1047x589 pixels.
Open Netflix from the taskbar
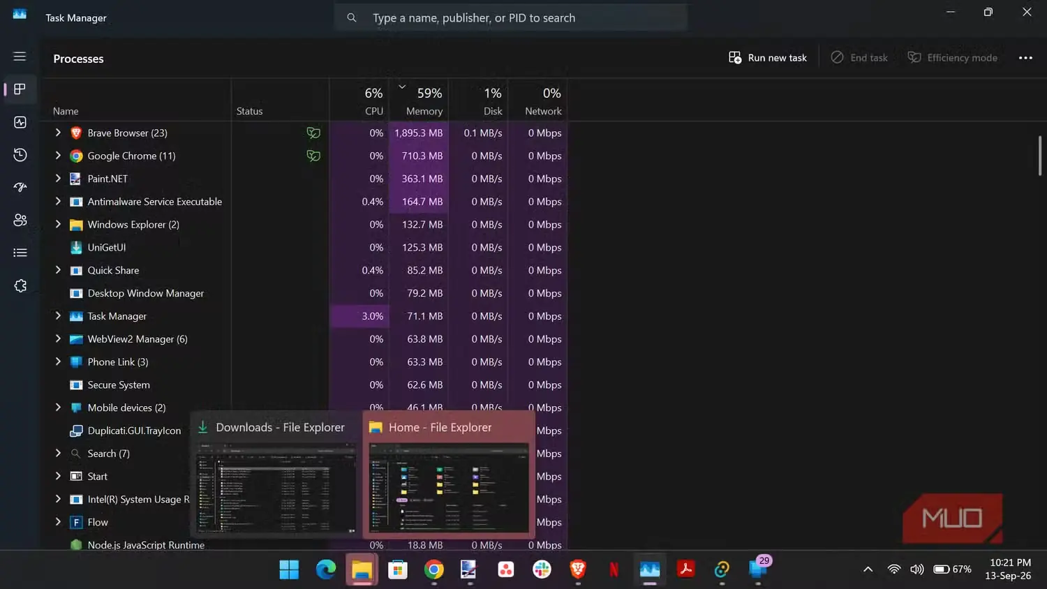[614, 569]
